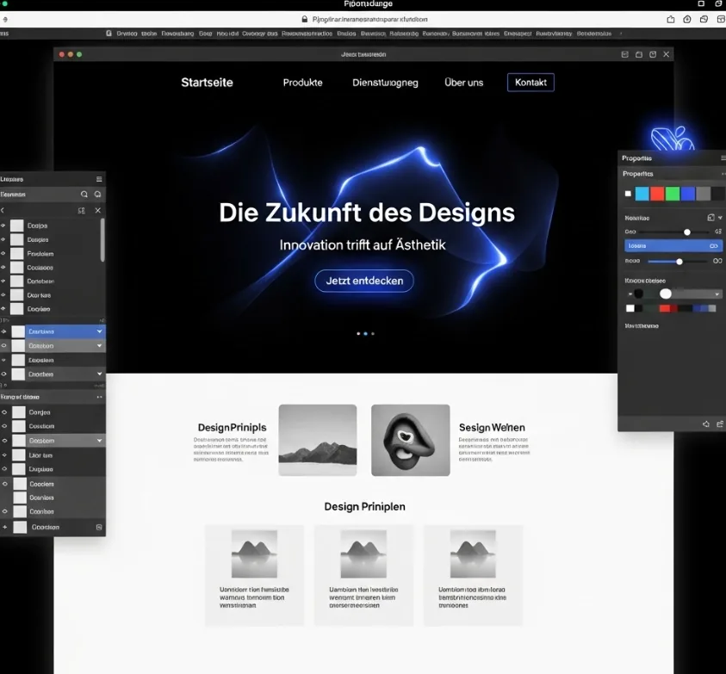
Task: Expand dropdown on grey highlighted lower layer
Action: (x=100, y=441)
